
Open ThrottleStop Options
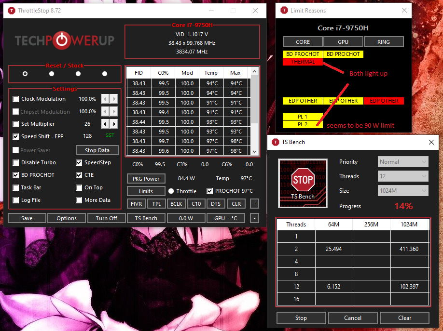[67, 218]
